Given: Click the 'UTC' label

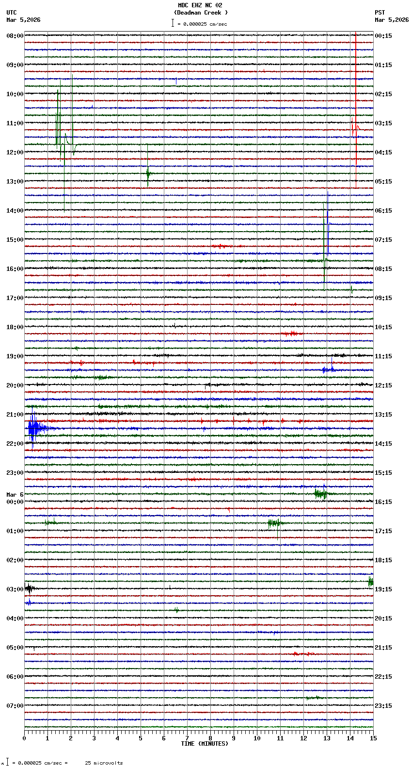Looking at the screenshot, I should pyautogui.click(x=12, y=13).
